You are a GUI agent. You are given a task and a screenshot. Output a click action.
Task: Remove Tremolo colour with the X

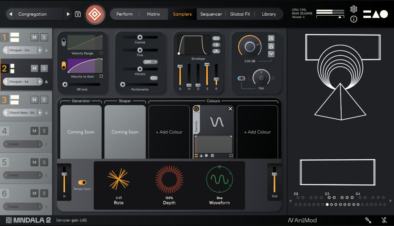tap(230, 109)
